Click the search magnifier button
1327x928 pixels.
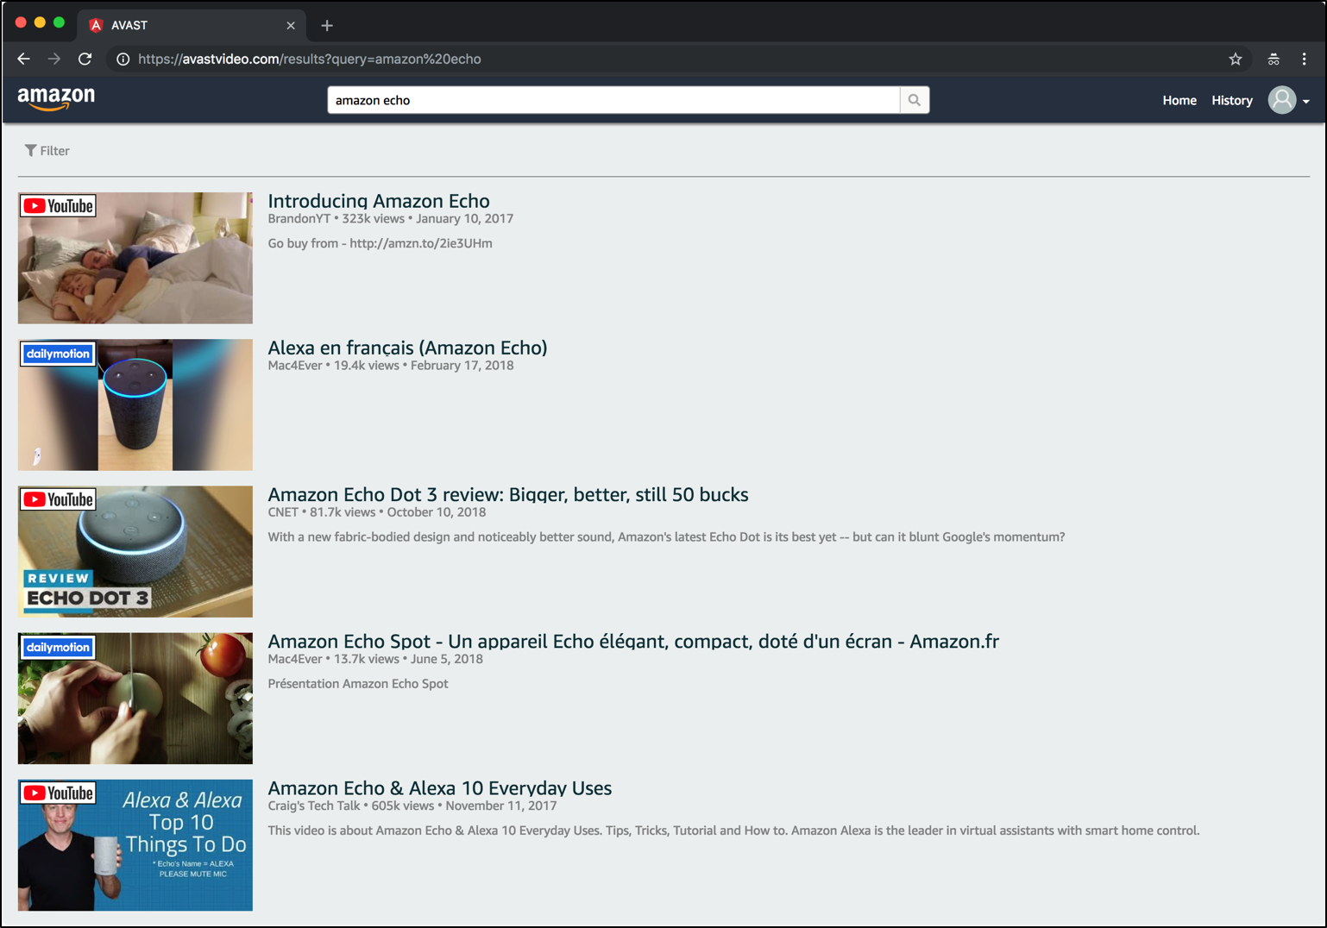click(915, 100)
